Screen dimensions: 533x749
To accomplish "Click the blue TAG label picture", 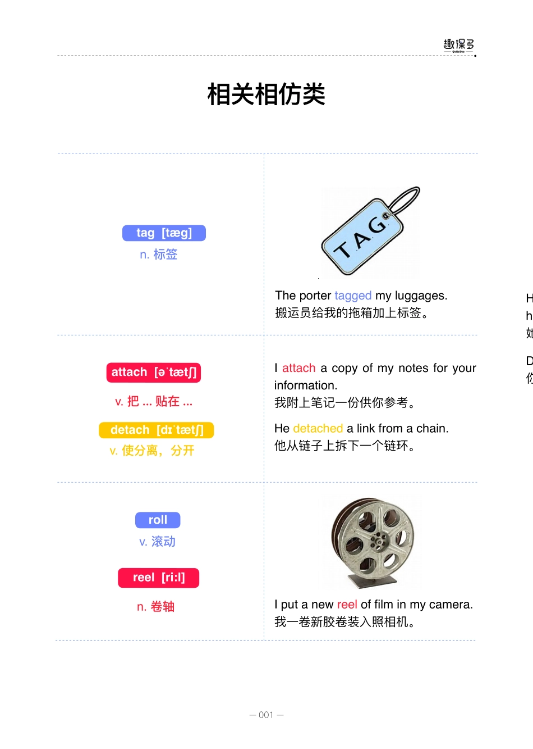I will (x=370, y=232).
